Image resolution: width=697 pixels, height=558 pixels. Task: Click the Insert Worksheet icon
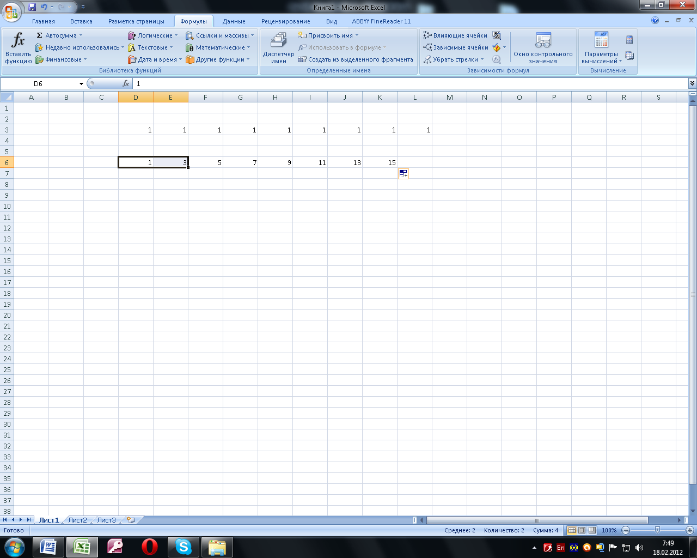tap(131, 520)
